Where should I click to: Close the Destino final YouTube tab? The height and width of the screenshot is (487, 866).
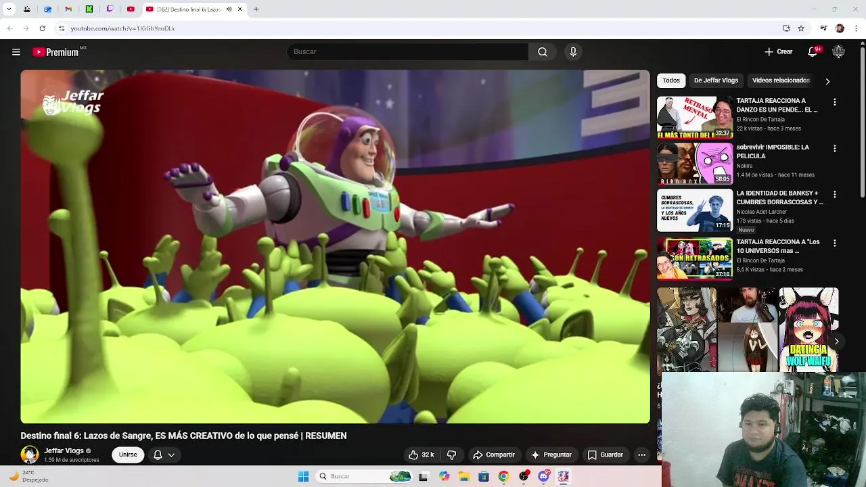click(240, 9)
